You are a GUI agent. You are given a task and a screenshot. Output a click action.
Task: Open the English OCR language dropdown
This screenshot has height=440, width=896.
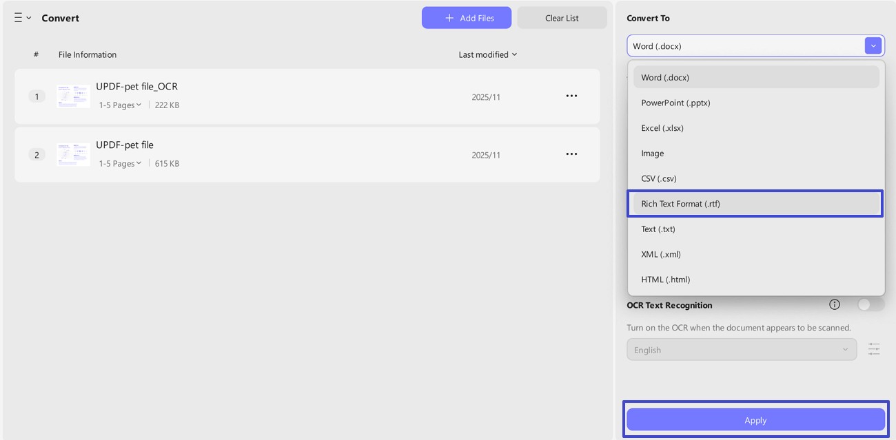pyautogui.click(x=742, y=349)
